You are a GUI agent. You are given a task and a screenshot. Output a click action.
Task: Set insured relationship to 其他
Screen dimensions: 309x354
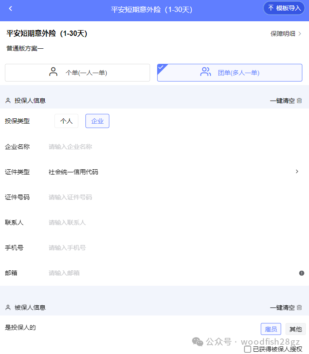[x=295, y=329]
